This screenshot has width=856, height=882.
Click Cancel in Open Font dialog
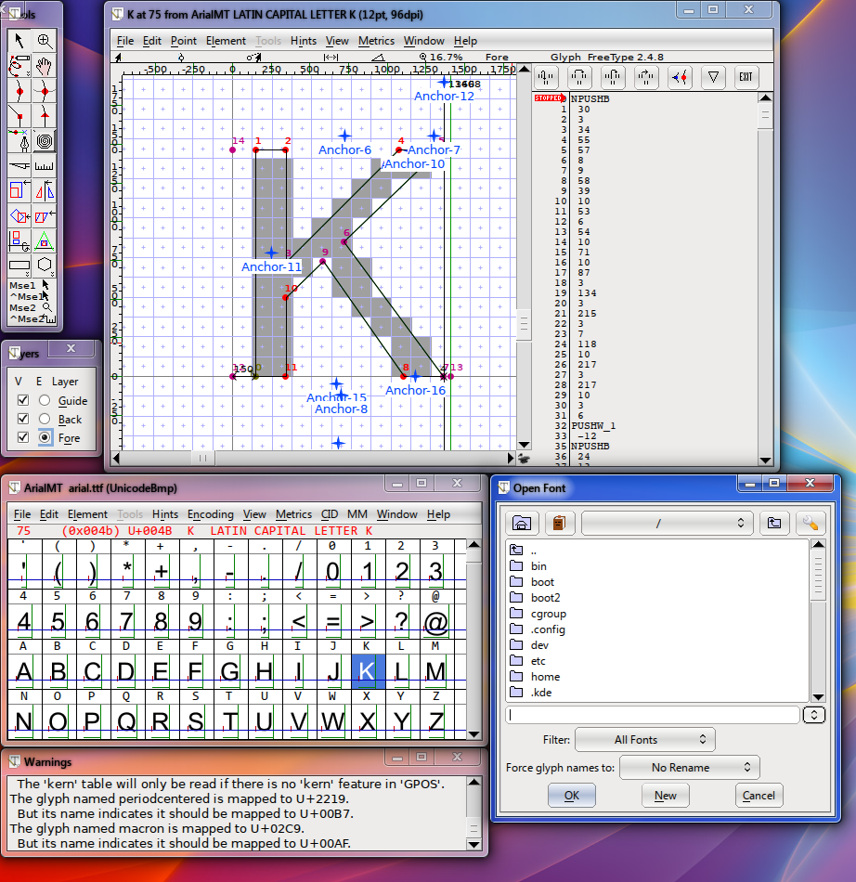(x=759, y=796)
